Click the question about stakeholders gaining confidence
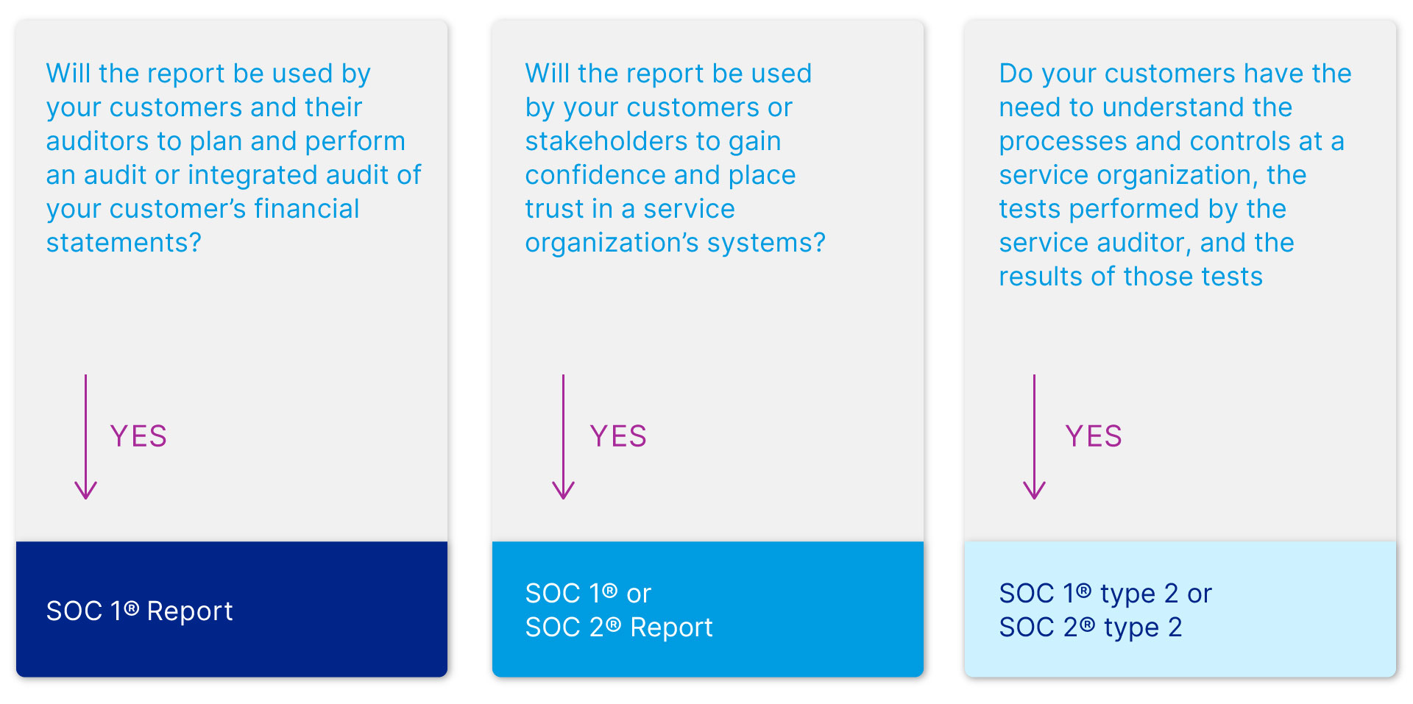This screenshot has height=704, width=1413. [675, 158]
